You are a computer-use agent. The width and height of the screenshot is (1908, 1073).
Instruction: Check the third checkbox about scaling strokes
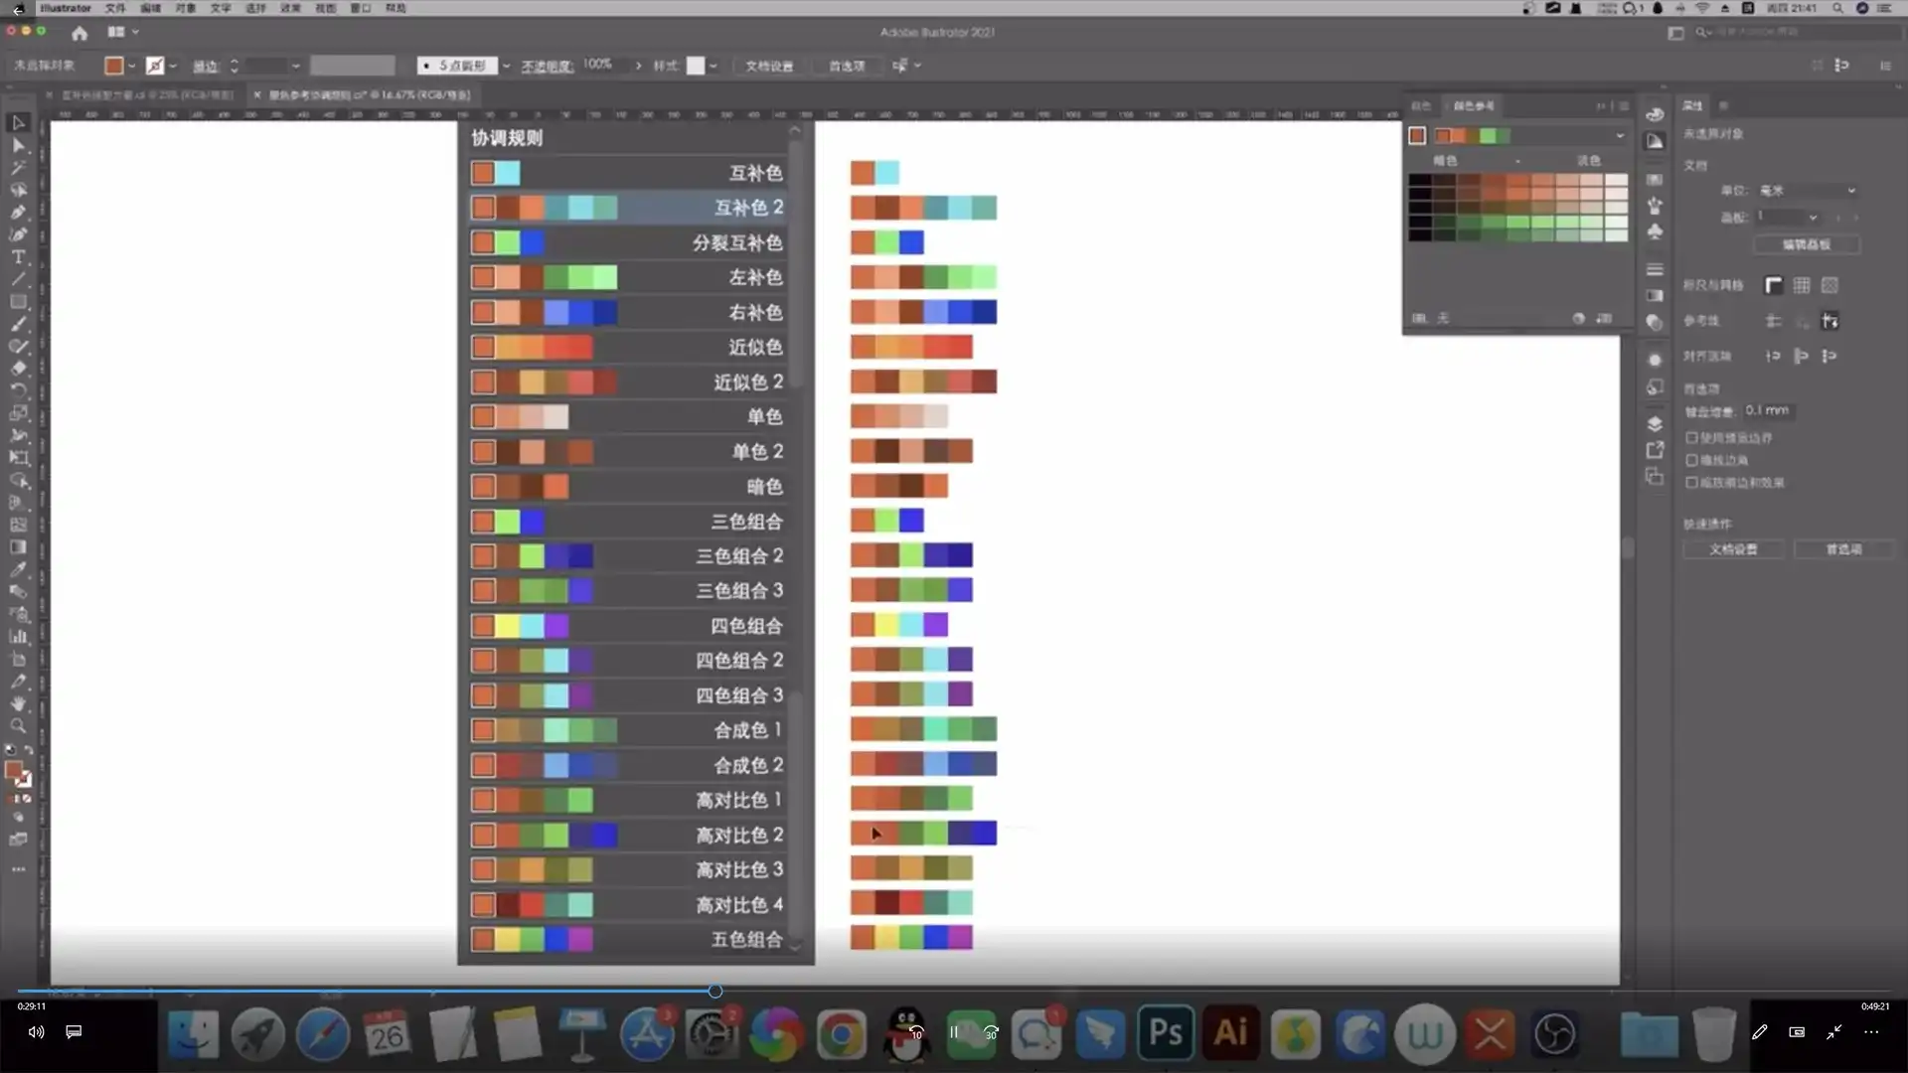[1691, 483]
